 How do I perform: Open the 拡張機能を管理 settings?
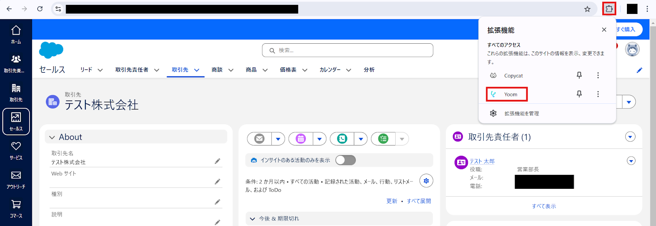pyautogui.click(x=521, y=114)
